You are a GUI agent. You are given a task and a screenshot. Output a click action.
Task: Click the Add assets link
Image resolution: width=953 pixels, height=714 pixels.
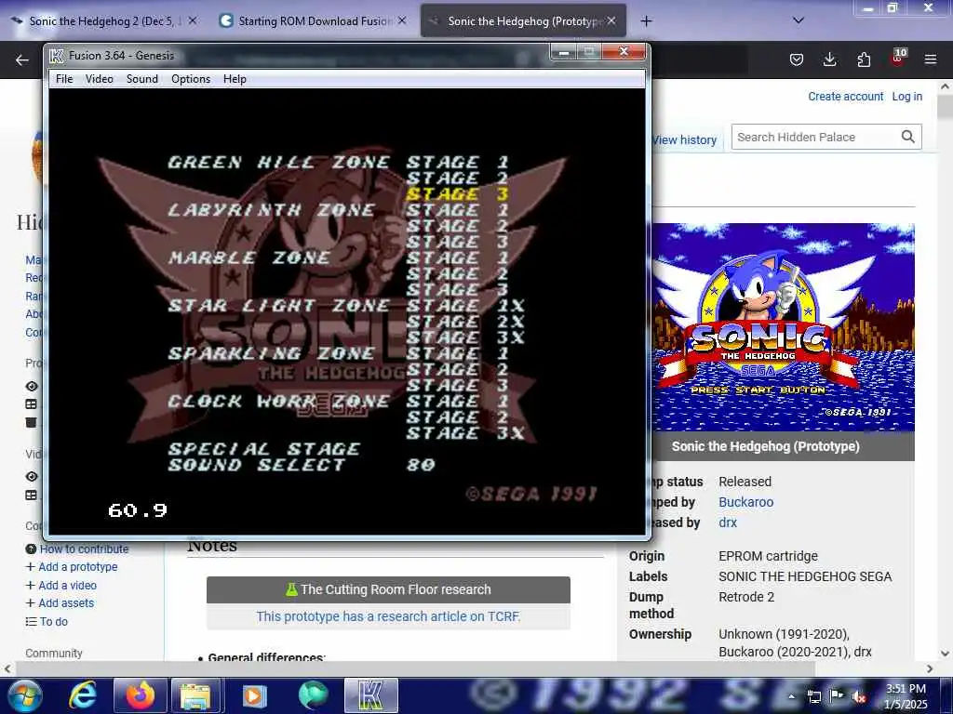66,603
